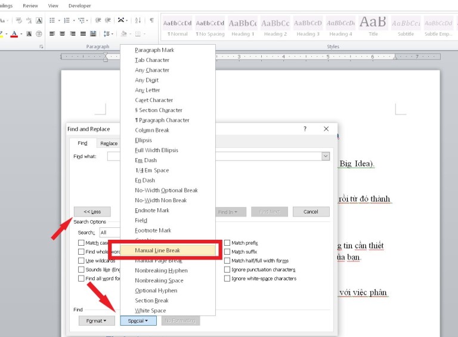Click the Increase Indent icon
This screenshot has width=458, height=337.
tap(108, 20)
